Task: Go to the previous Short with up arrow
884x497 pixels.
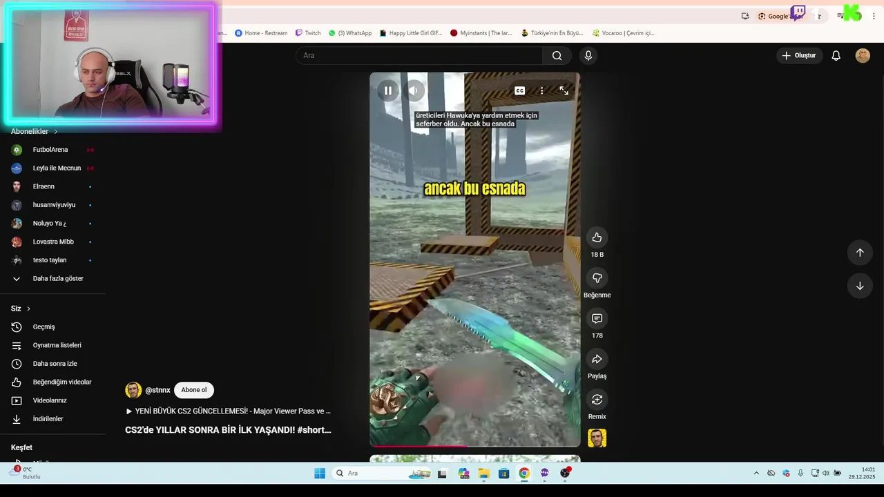Action: coord(860,253)
